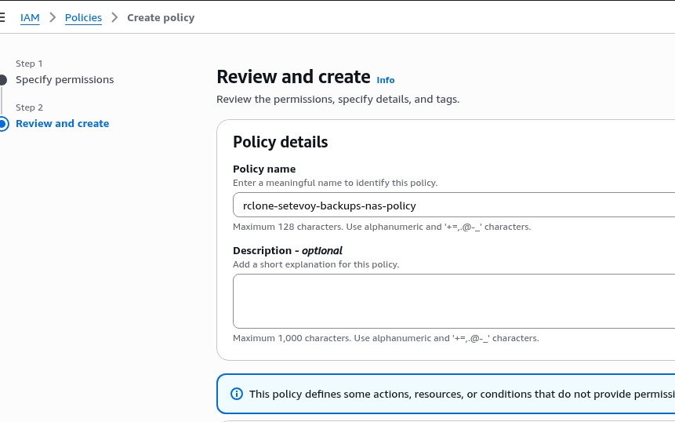Click the Step 2 label
675x422 pixels.
pyautogui.click(x=29, y=107)
